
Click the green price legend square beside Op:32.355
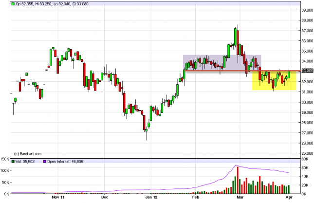point(13,4)
